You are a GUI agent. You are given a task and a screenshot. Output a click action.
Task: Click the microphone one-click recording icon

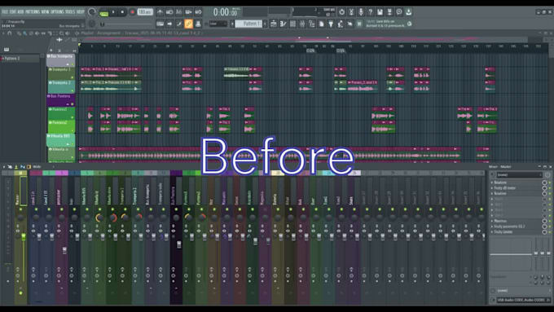tap(361, 12)
